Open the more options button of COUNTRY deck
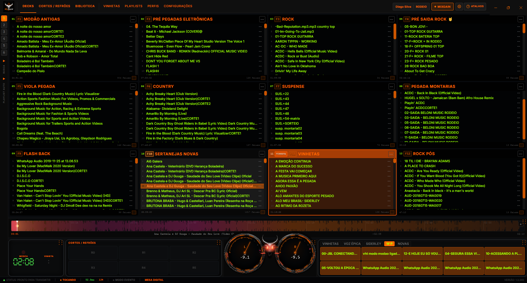 coord(262,86)
